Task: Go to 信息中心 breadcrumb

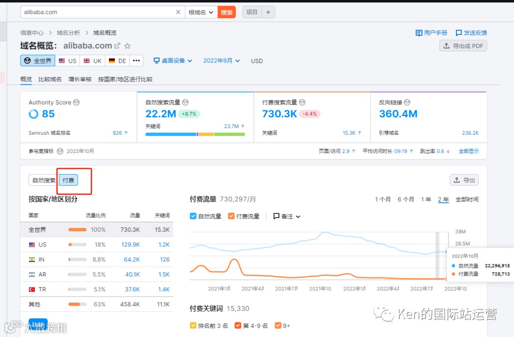Action: coord(32,33)
